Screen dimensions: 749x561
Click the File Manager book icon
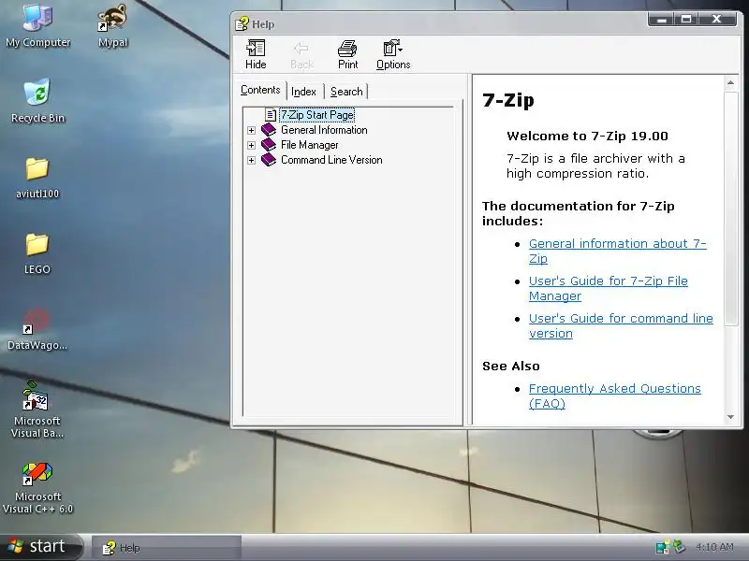269,145
